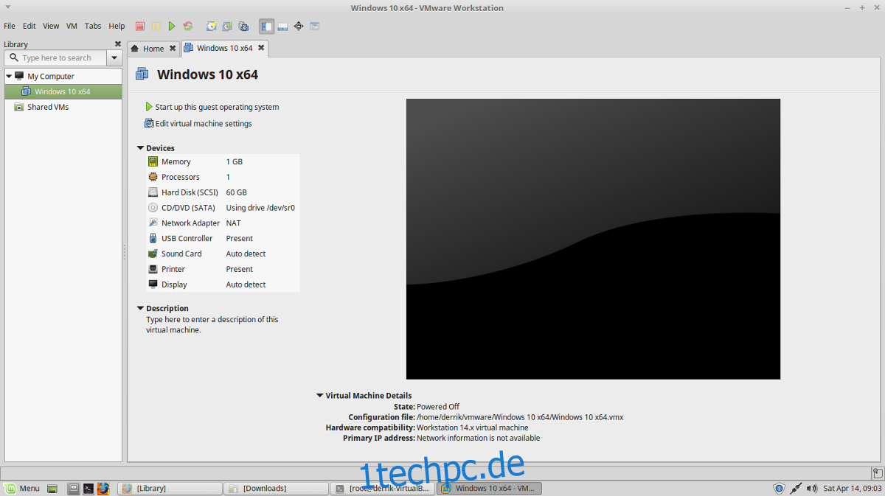This screenshot has width=885, height=496.
Task: Click the Network Adapter value 'NAT'
Action: pyautogui.click(x=233, y=223)
